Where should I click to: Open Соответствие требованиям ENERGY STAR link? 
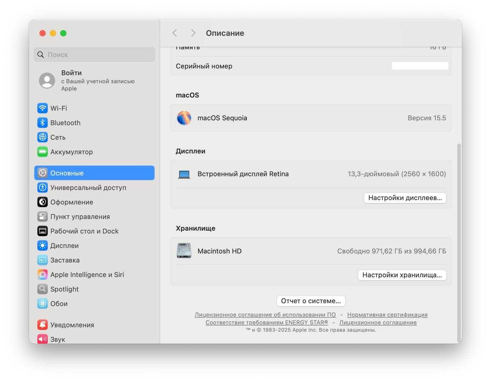click(x=267, y=323)
